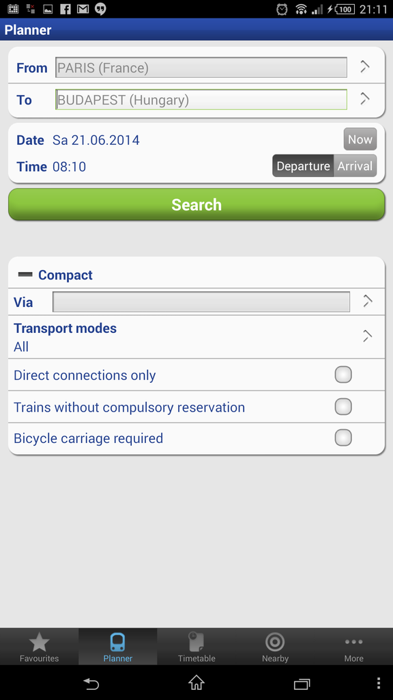Tap the Timetable icon in bottom bar
Viewport: 393px width, 700px height.
(196, 642)
